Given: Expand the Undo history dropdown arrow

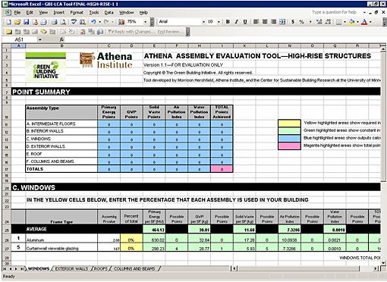Looking at the screenshot, I should [99, 22].
